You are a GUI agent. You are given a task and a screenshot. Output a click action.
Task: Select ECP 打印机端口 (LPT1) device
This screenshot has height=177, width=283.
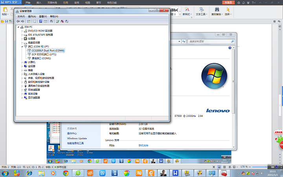(x=44, y=54)
